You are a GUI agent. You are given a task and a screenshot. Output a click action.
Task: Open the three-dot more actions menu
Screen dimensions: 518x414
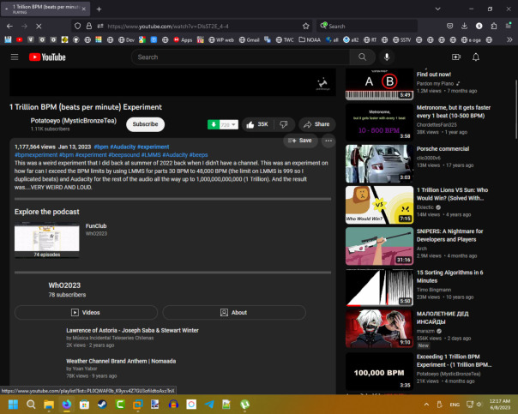point(328,141)
